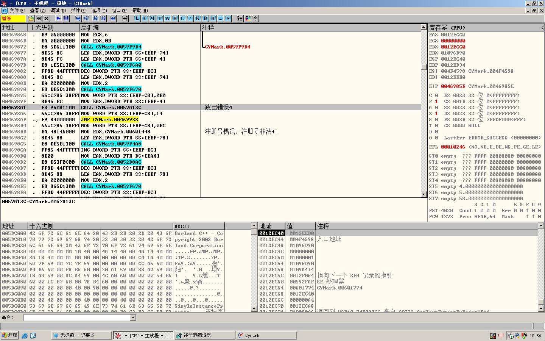
Task: Click the dump pane scroll-down arrow
Action: coord(254,309)
